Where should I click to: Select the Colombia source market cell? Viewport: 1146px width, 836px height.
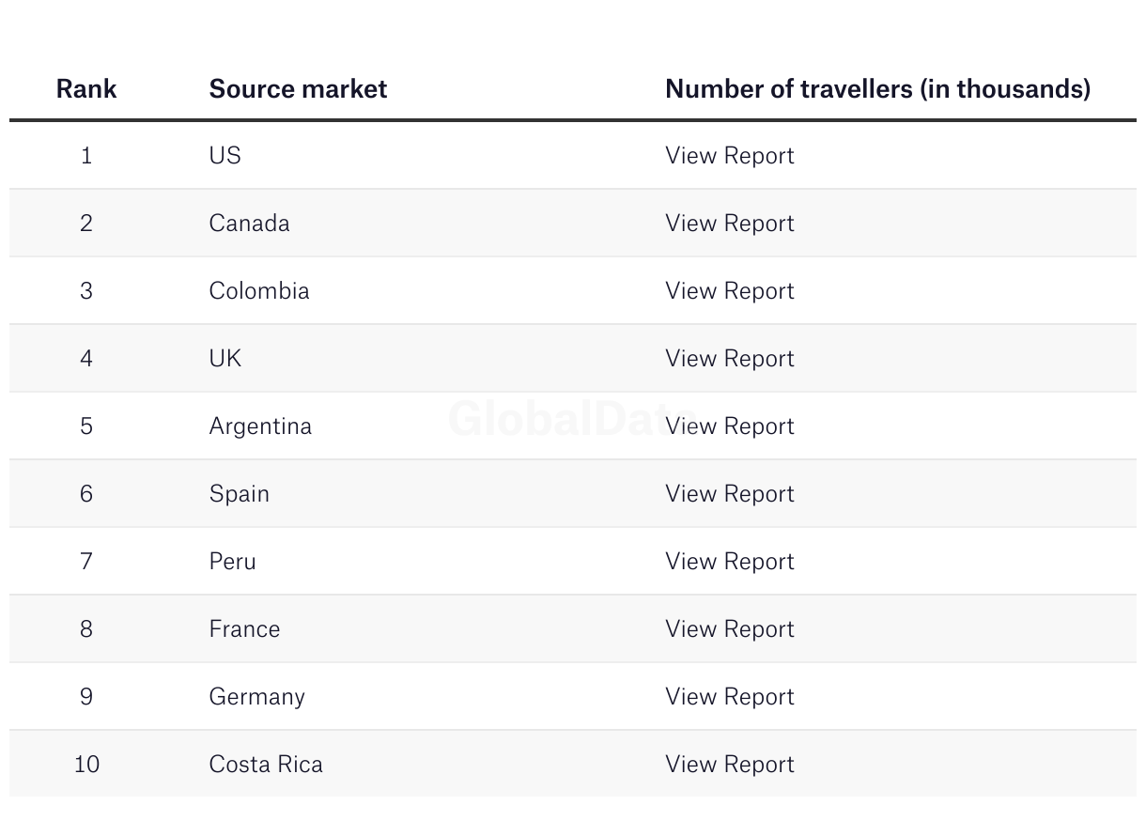point(258,290)
